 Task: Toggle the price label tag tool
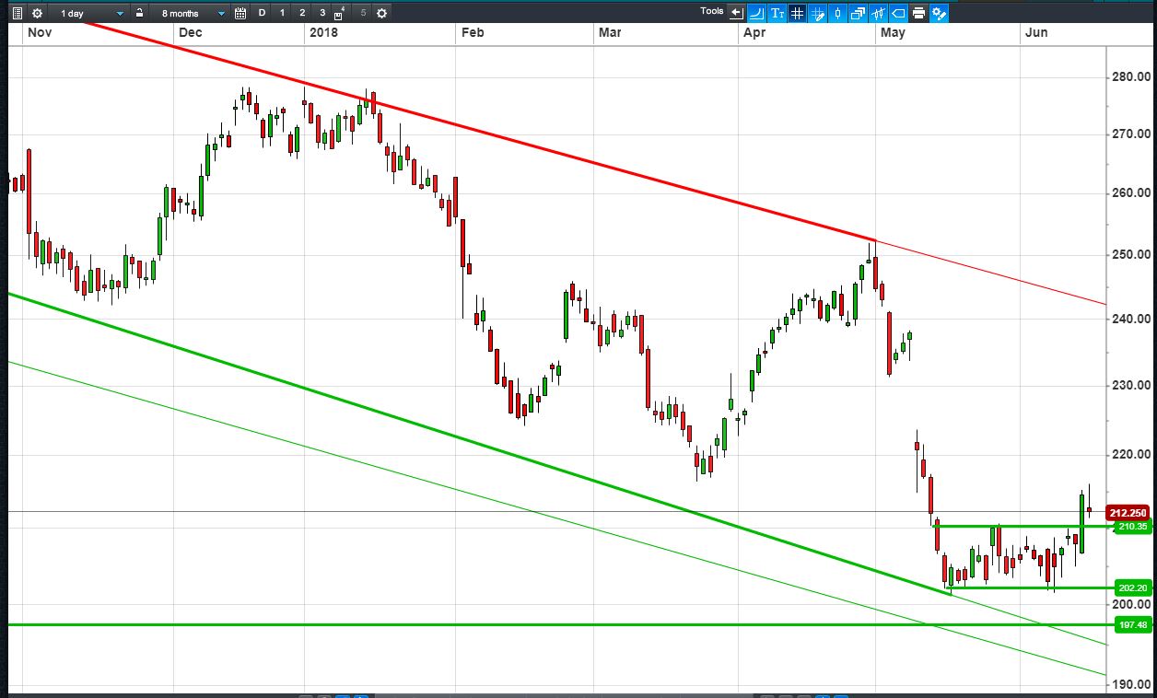pos(898,13)
